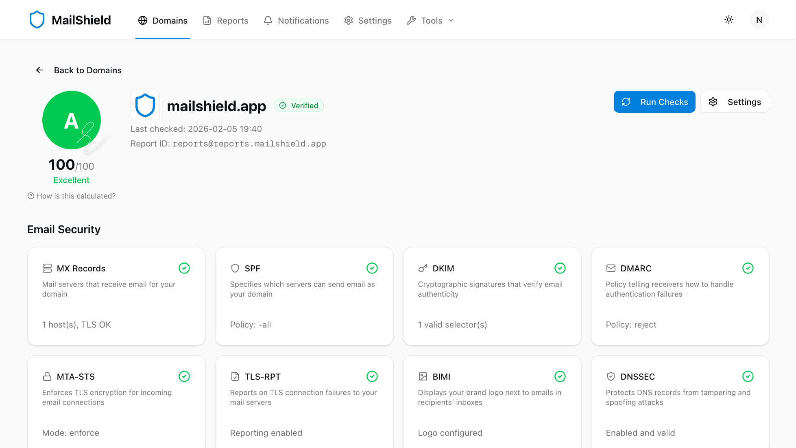Click the DKIM key icon
The image size is (796, 448).
pyautogui.click(x=423, y=268)
